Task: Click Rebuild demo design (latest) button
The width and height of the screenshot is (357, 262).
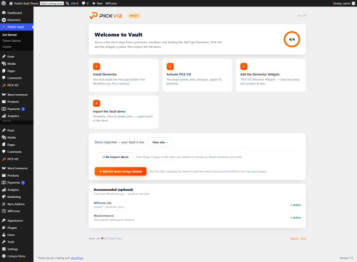Action: (120, 172)
